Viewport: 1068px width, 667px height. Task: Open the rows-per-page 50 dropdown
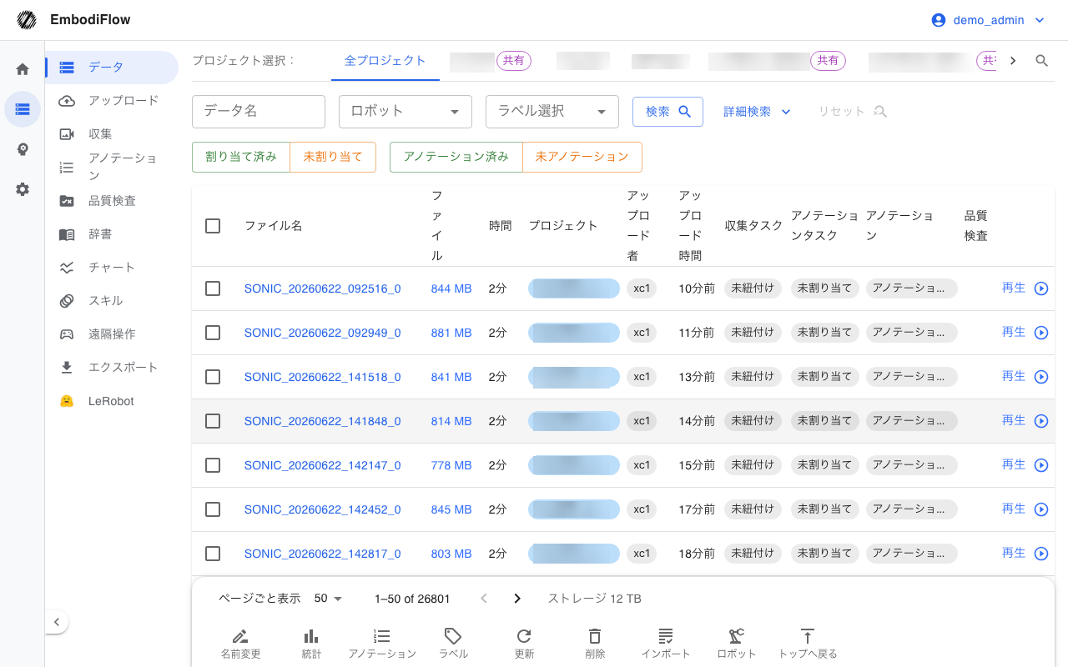[329, 599]
